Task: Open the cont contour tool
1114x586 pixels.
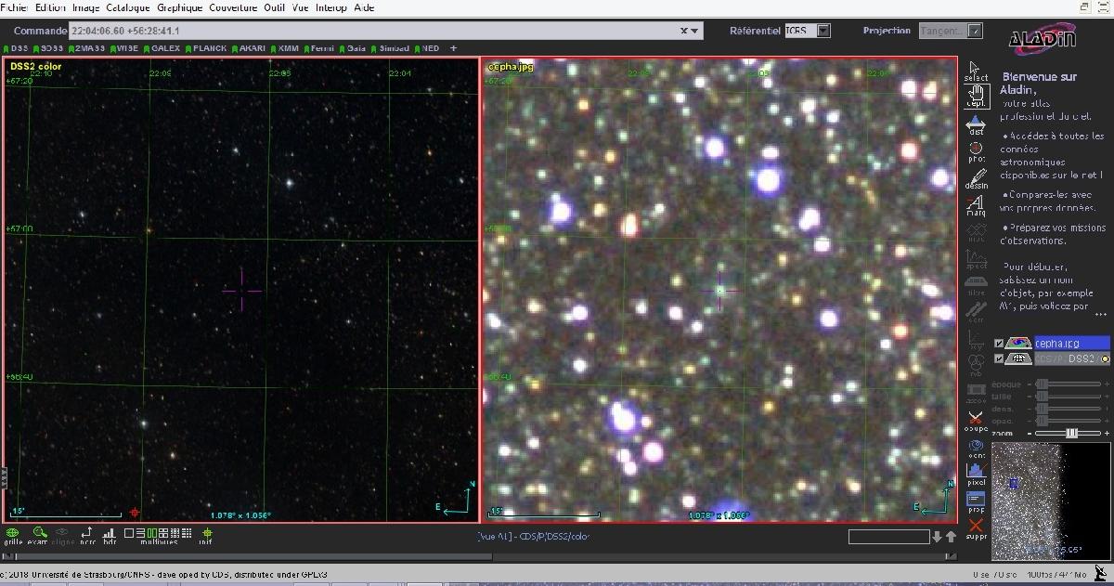Action: (975, 449)
